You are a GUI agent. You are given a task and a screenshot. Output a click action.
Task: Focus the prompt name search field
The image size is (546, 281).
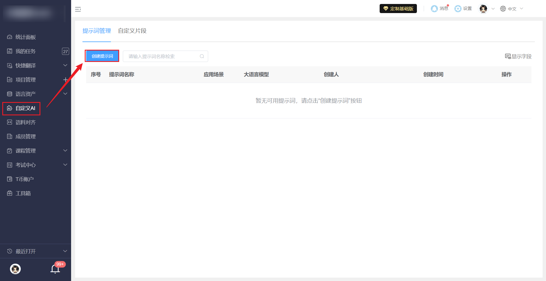coord(162,56)
